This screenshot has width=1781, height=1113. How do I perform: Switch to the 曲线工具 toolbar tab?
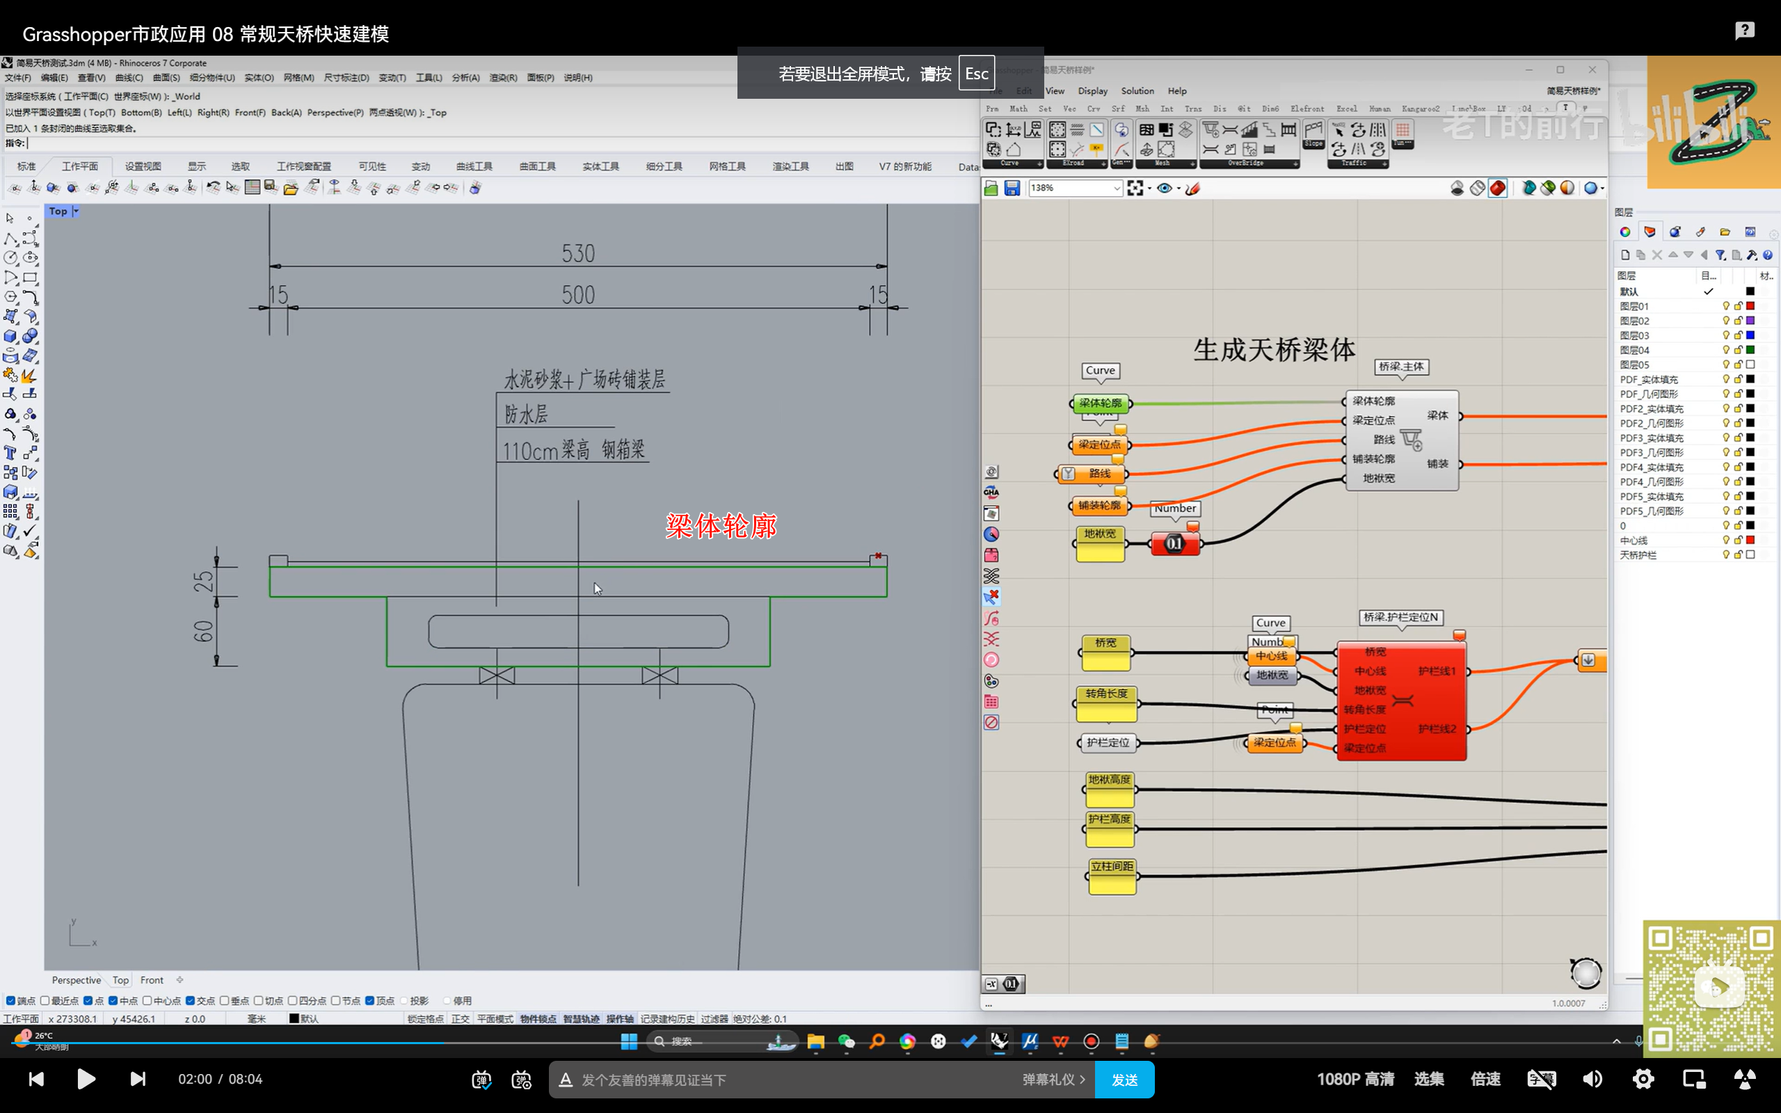474,166
